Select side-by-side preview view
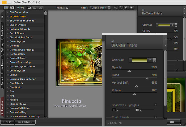This screenshot has height=127, width=186. [40, 8]
